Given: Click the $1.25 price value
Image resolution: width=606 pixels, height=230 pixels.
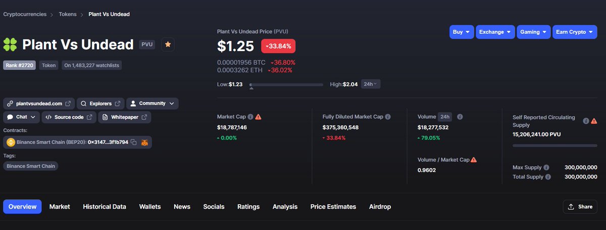Looking at the screenshot, I should pyautogui.click(x=235, y=46).
